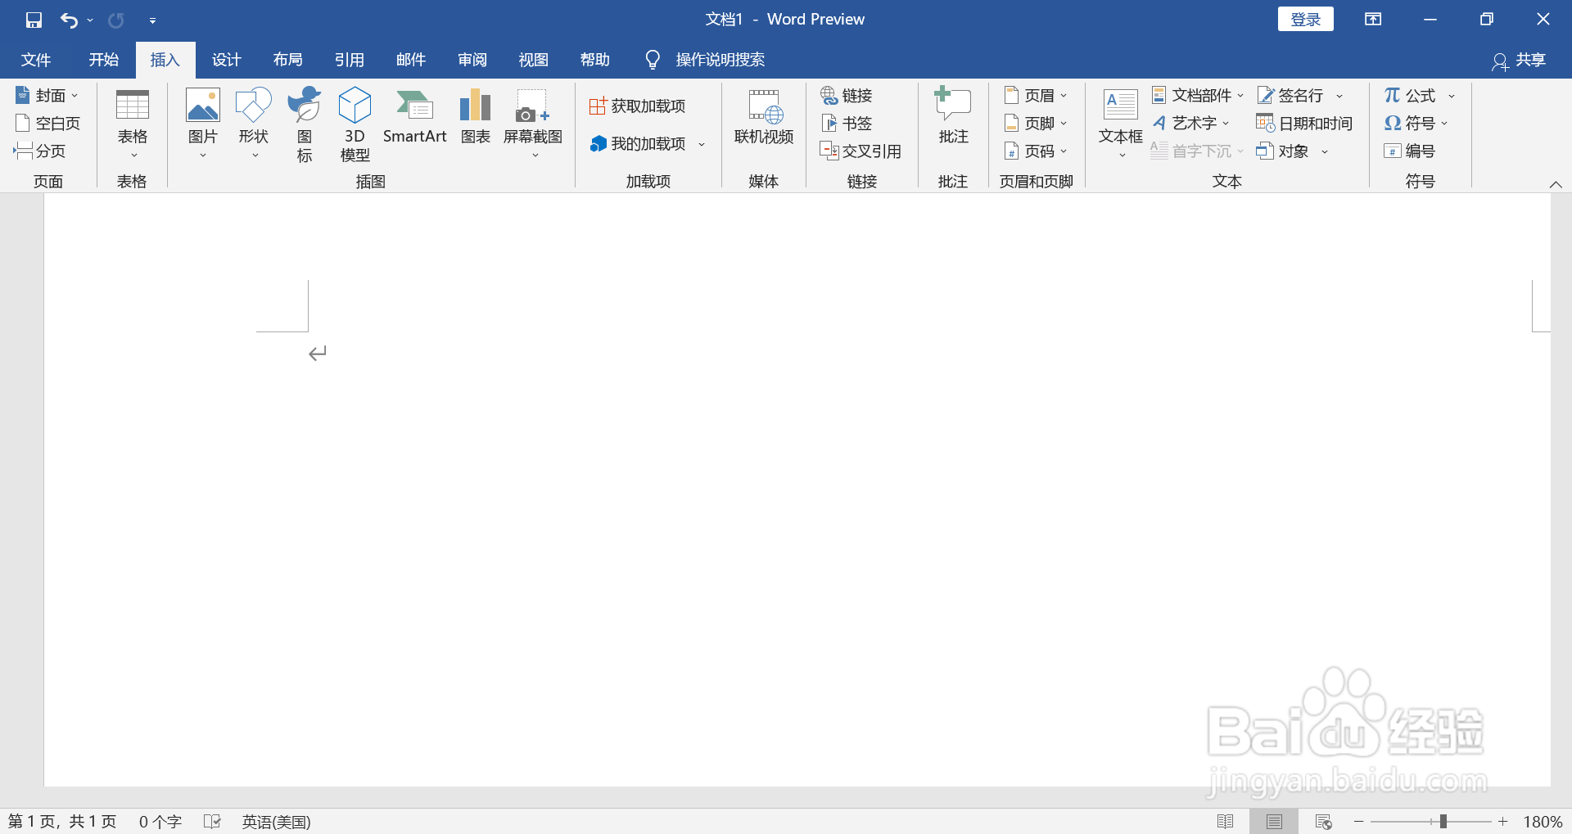Switch to the Review (审阅) tab

tap(472, 60)
